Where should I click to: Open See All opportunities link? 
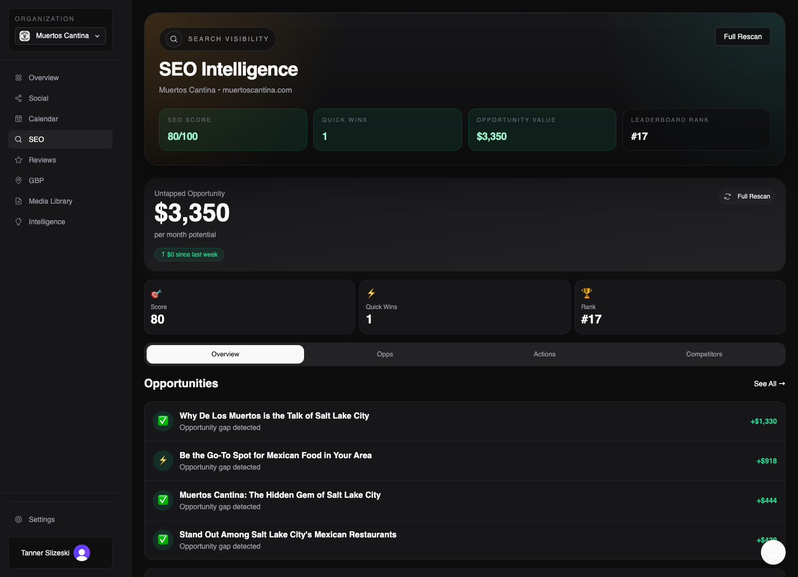(x=769, y=383)
